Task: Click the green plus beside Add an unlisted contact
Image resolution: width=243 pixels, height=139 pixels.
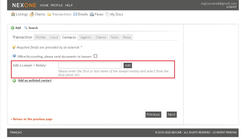Action: pyautogui.click(x=14, y=81)
